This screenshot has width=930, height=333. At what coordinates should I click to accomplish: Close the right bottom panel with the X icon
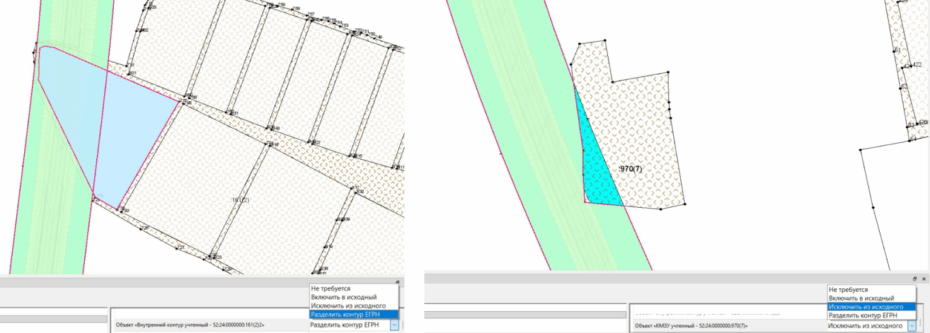pos(924,279)
